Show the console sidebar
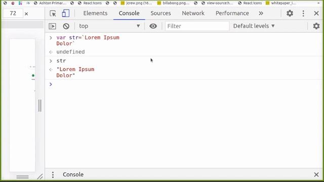Viewport: 324px width, 182px height. tap(52, 26)
